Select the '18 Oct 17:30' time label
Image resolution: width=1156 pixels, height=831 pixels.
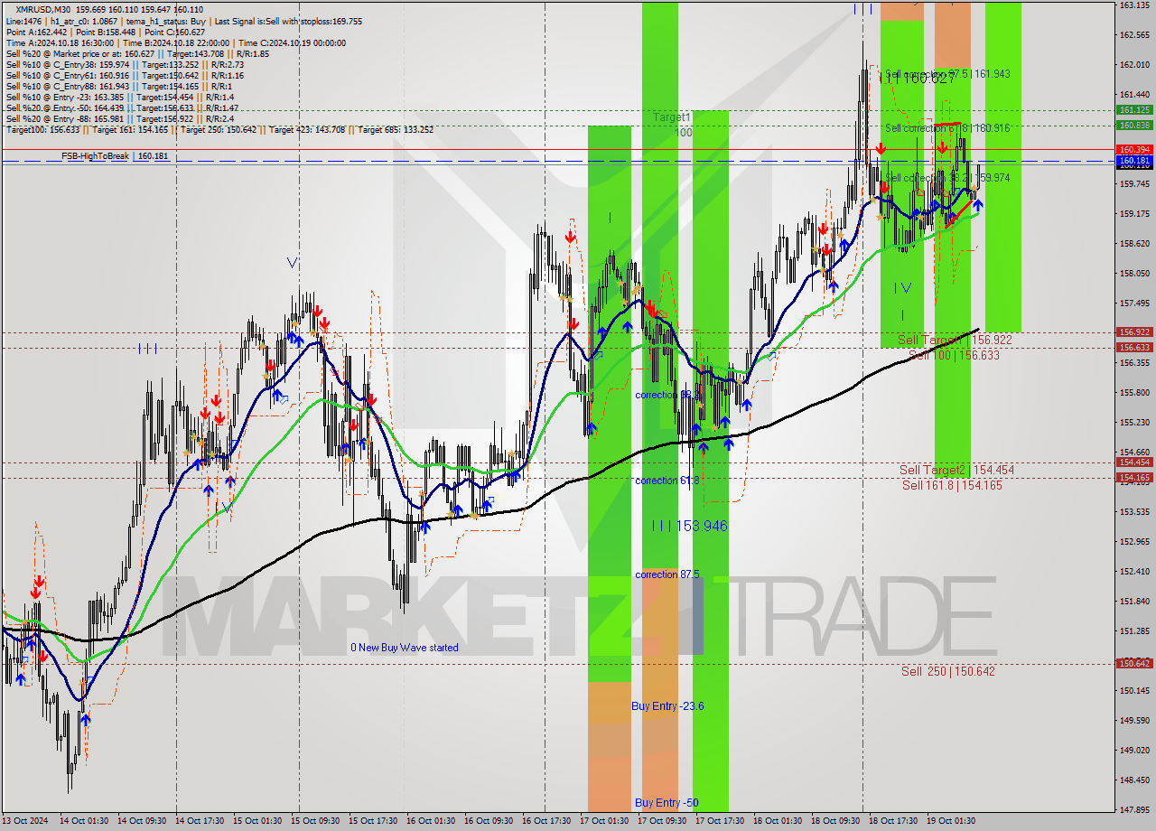tap(893, 821)
